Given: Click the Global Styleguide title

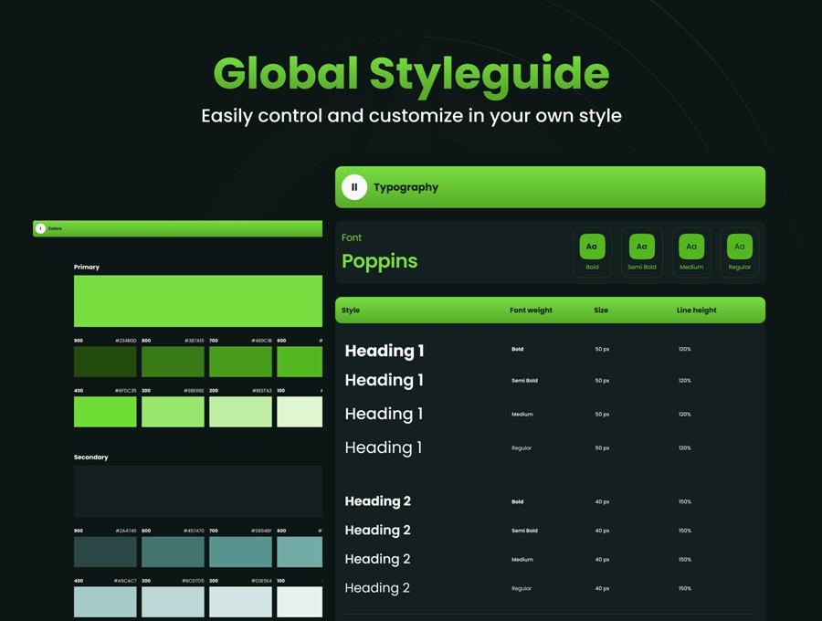Looking at the screenshot, I should pyautogui.click(x=411, y=73).
